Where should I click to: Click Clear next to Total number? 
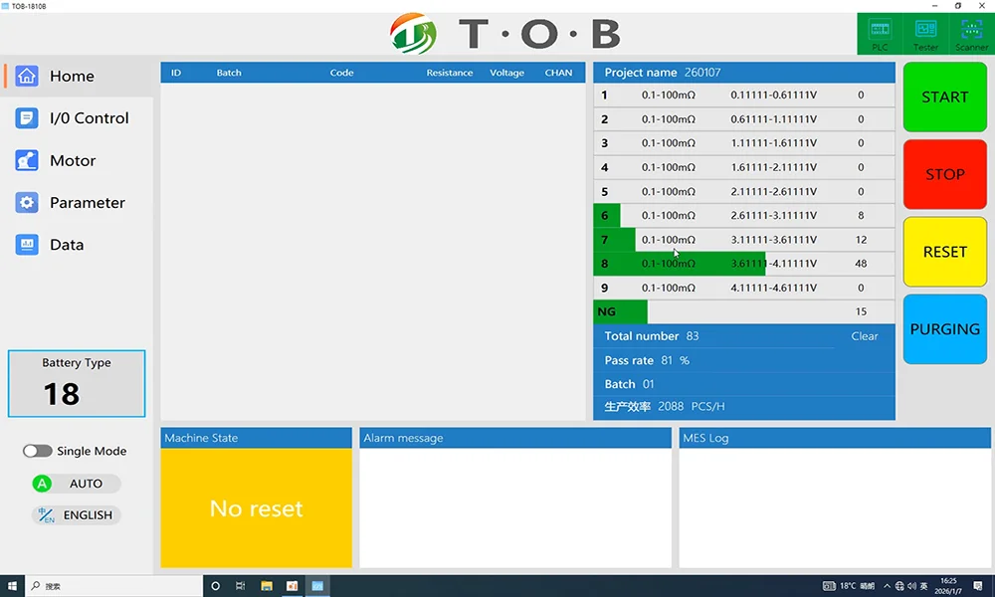click(865, 336)
